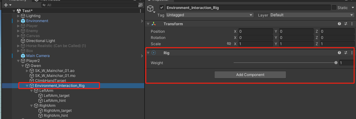Select RightArm_target in the hierarchy
Screen dimensions: 356x119
click(58, 110)
